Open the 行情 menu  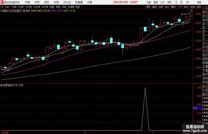tap(27, 2)
